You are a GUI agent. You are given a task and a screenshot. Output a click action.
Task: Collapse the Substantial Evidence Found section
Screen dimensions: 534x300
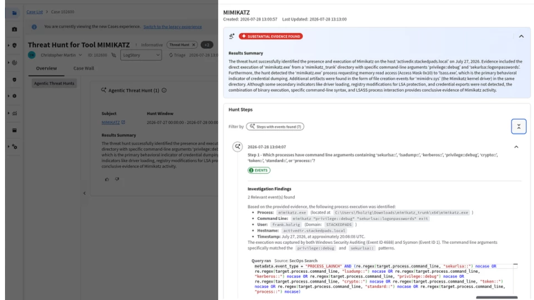pos(521,37)
